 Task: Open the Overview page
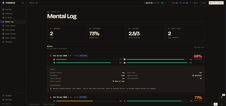click(x=13, y=10)
